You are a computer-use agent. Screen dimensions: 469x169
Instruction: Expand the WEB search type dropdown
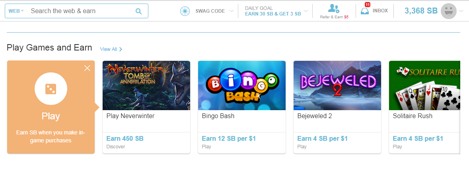(16, 11)
